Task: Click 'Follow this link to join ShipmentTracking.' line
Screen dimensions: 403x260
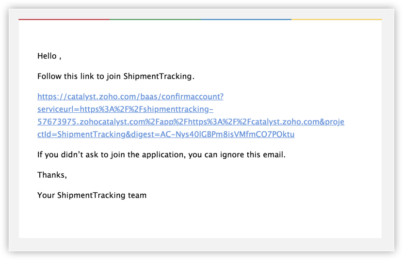Action: (116, 76)
